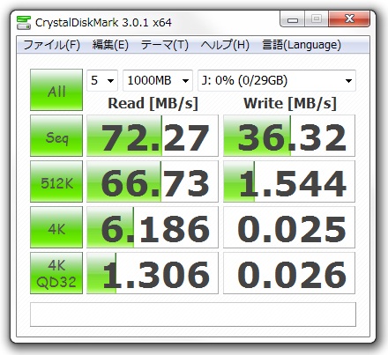Viewport: 388px width, 355px height.
Task: Open the 言語(Language) menu
Action: (x=302, y=45)
